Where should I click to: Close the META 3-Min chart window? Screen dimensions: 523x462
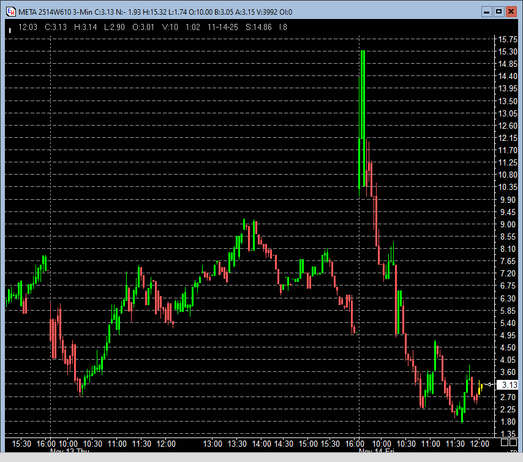(x=511, y=12)
